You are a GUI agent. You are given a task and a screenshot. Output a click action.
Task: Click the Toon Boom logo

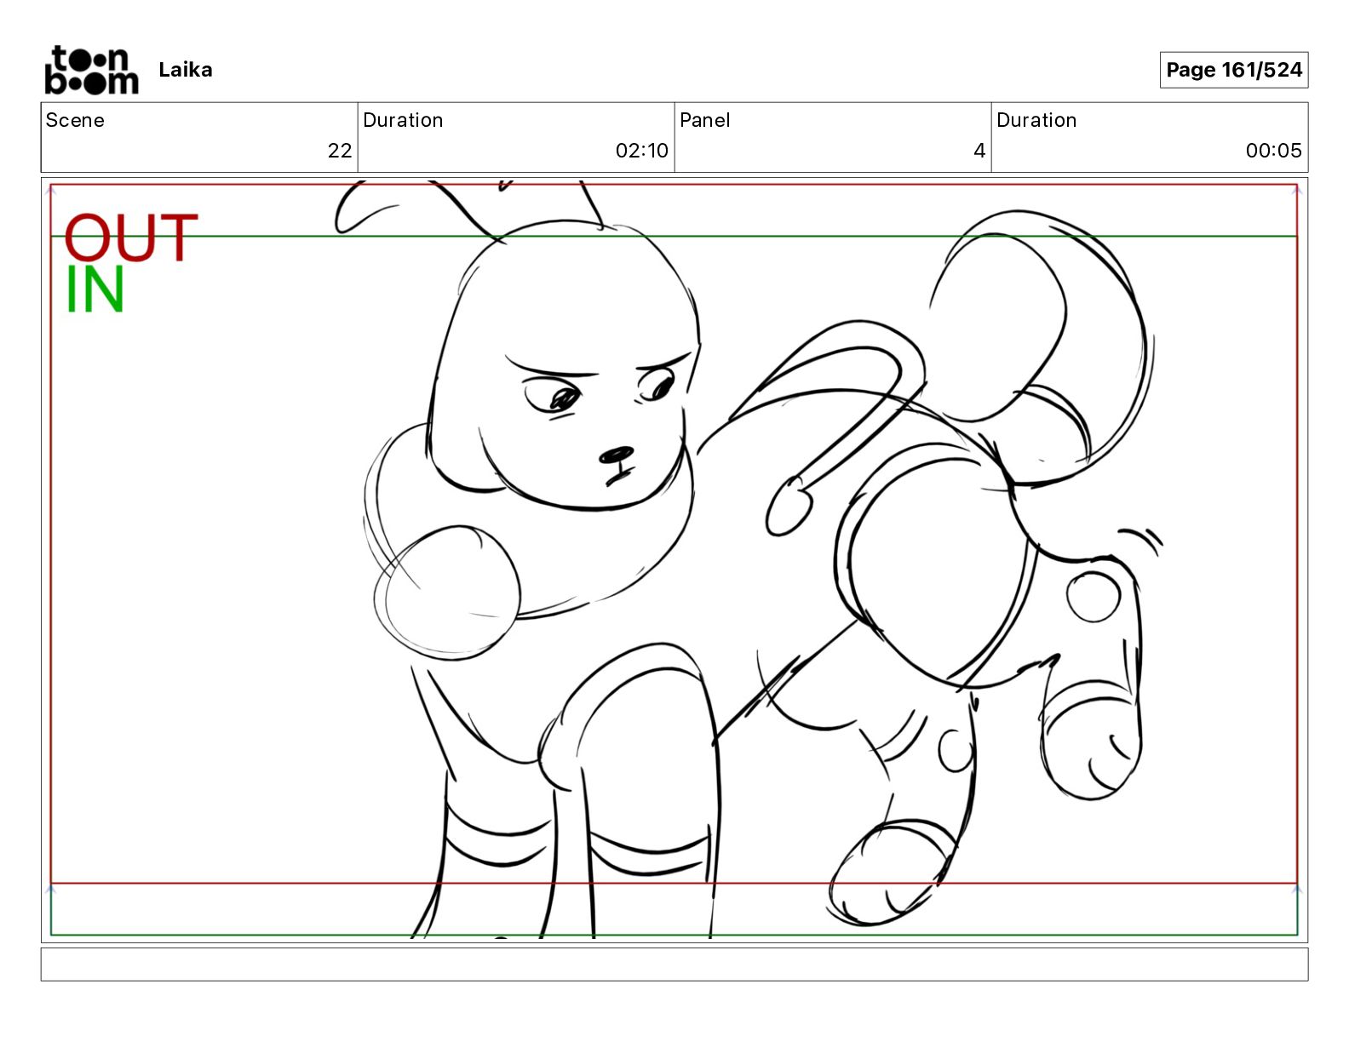click(91, 70)
